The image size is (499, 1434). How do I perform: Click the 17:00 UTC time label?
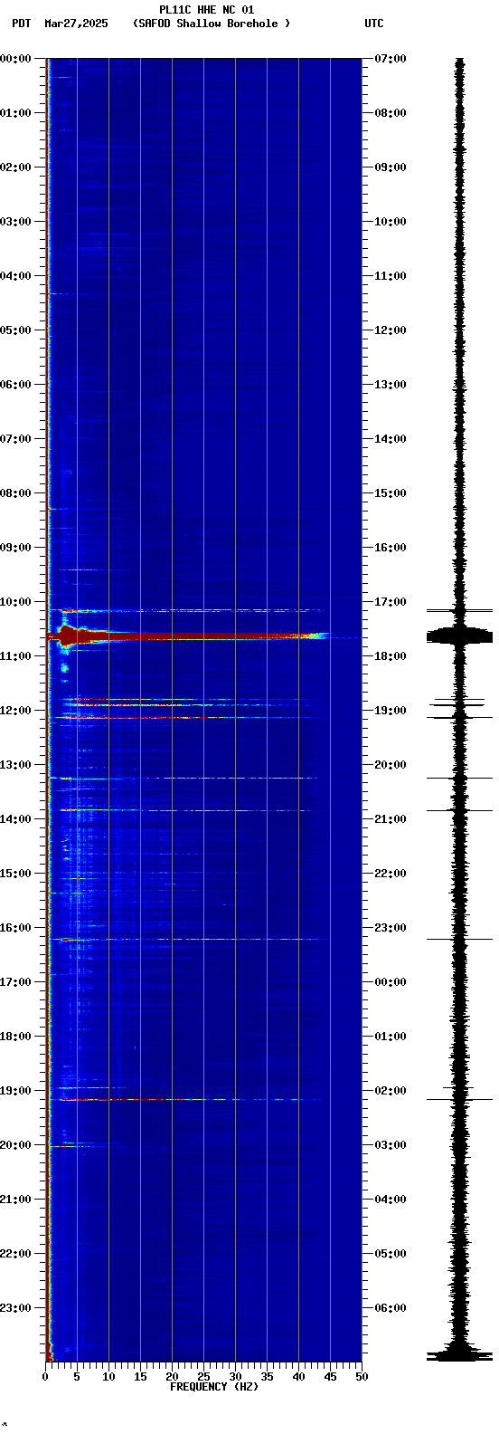[391, 602]
